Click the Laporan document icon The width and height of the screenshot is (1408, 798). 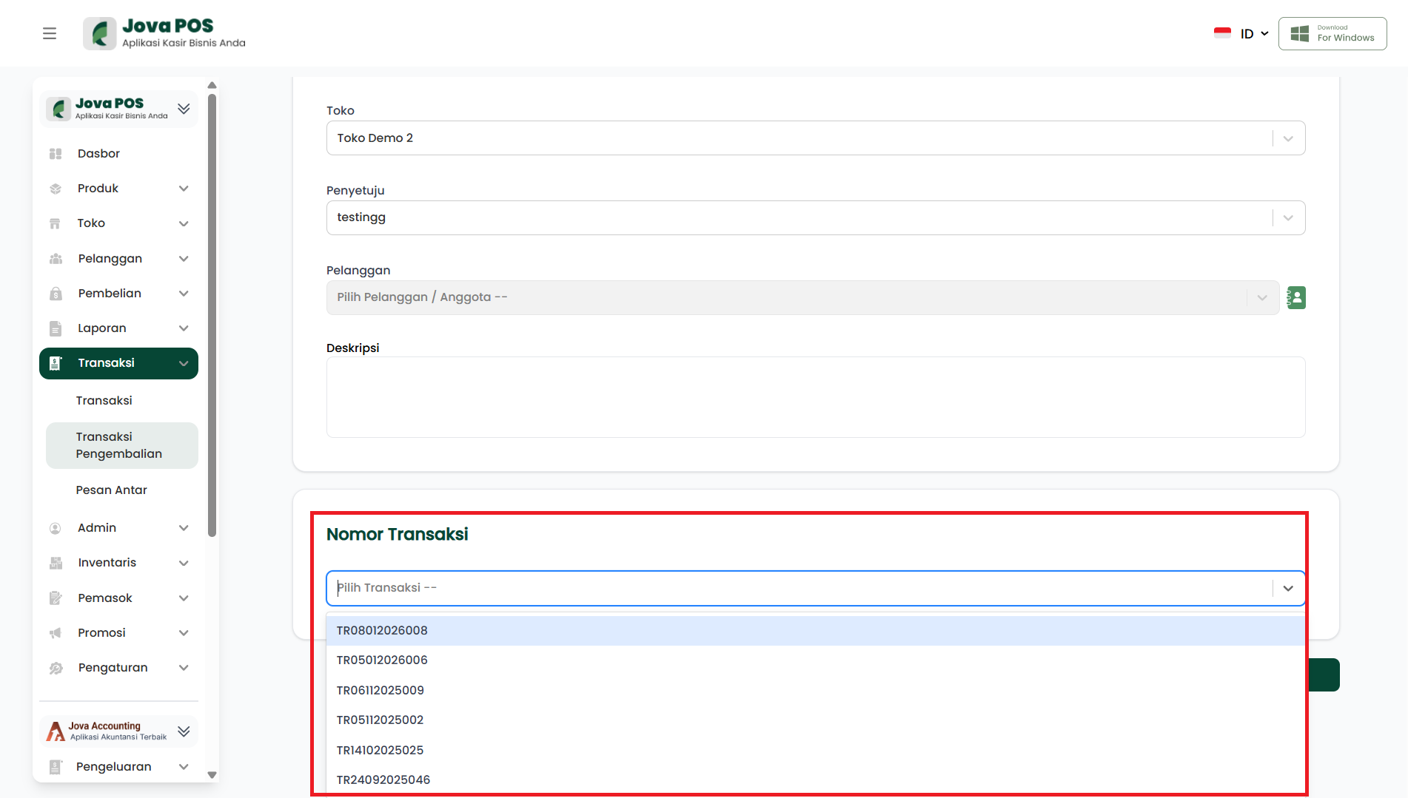(x=56, y=328)
